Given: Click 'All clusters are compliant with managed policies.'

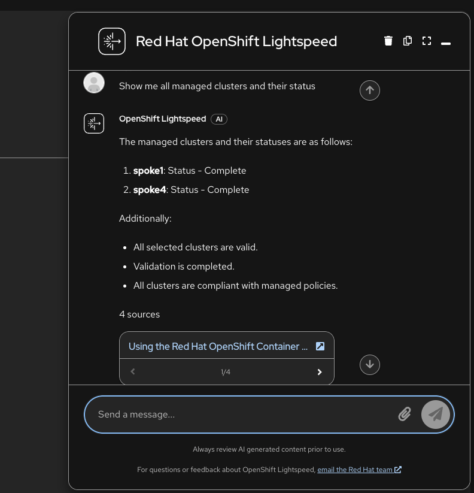Looking at the screenshot, I should pyautogui.click(x=236, y=286).
